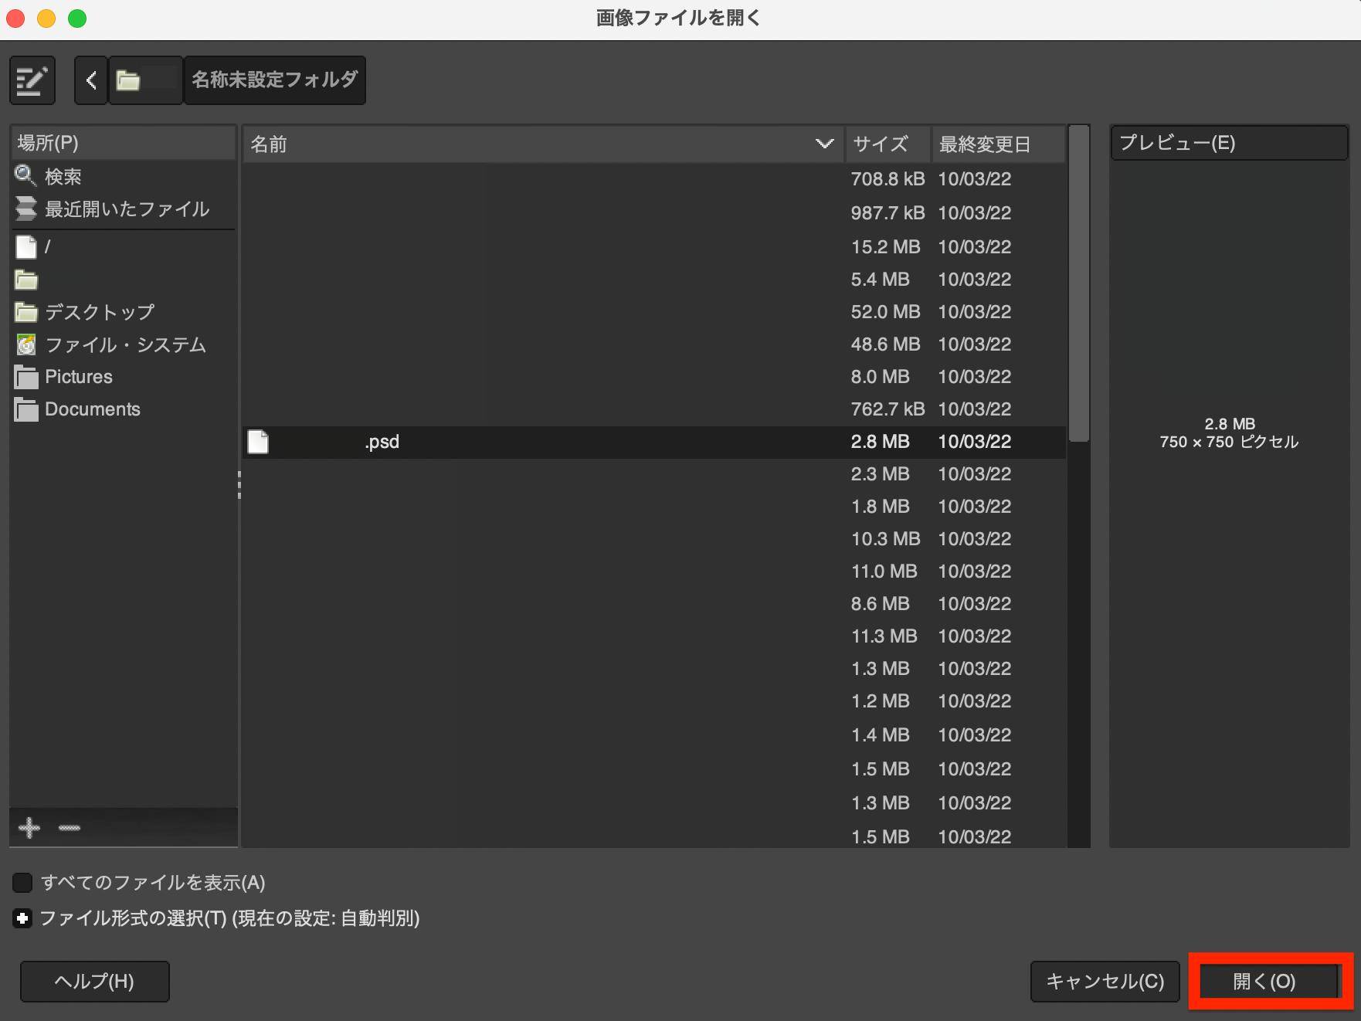Select the root / entry in places

pyautogui.click(x=48, y=247)
